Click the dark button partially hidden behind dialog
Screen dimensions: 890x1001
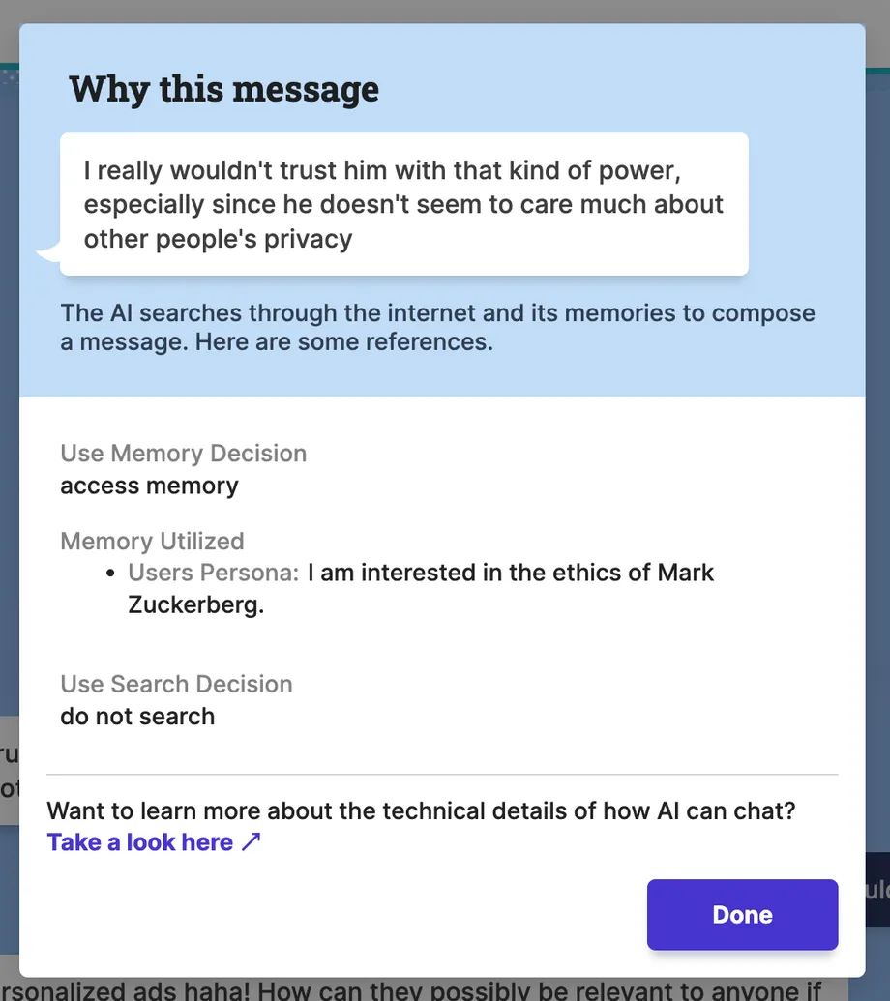click(876, 890)
